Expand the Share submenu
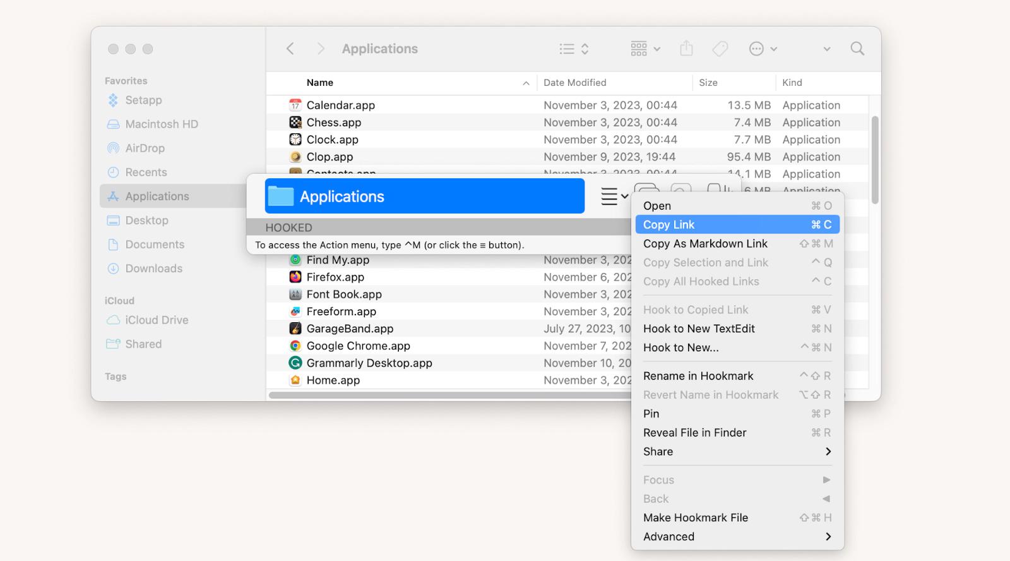 pos(737,452)
